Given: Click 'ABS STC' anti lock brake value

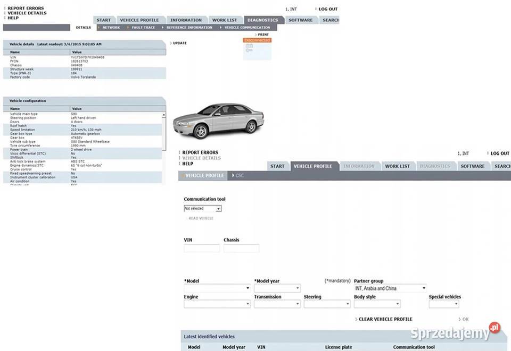Looking at the screenshot, I should [78, 161].
